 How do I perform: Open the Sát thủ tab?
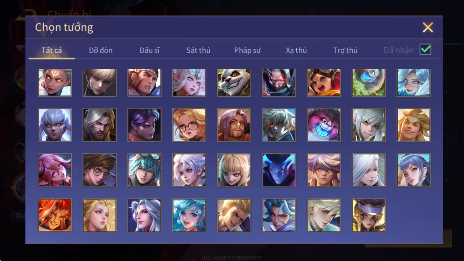[198, 50]
